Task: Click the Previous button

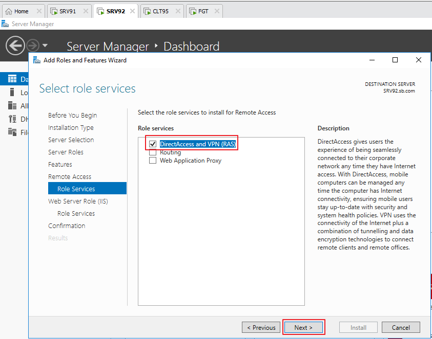Action: click(261, 327)
